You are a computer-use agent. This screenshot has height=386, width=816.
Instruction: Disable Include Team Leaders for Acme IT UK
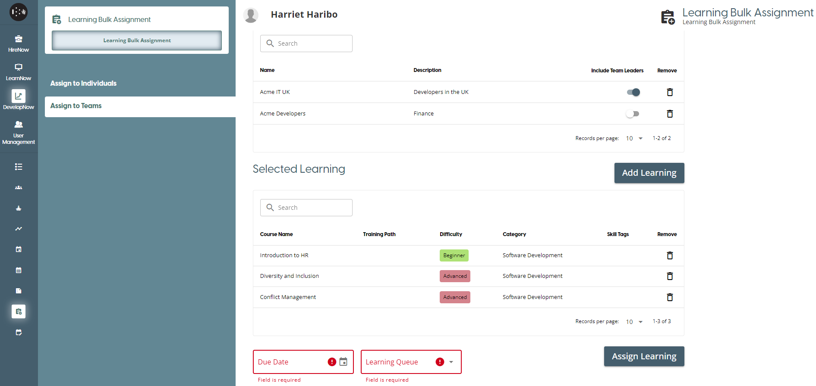click(633, 92)
